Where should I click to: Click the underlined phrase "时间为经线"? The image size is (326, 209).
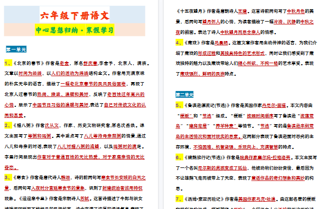click(30, 73)
